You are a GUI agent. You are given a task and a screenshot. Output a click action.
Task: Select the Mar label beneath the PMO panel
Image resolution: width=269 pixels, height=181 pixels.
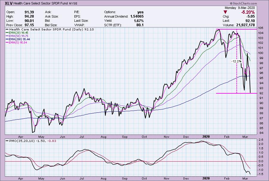245,178
